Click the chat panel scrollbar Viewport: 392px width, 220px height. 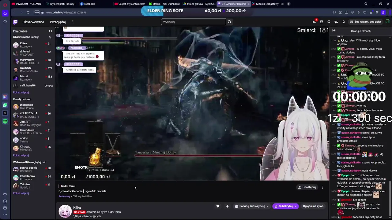click(x=390, y=198)
